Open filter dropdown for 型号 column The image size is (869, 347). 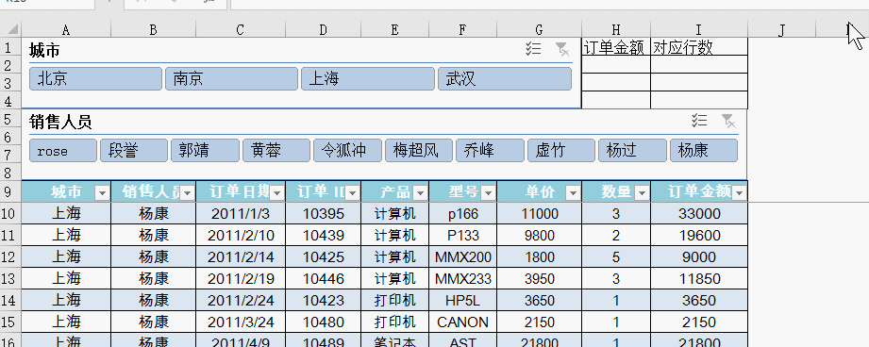point(488,192)
